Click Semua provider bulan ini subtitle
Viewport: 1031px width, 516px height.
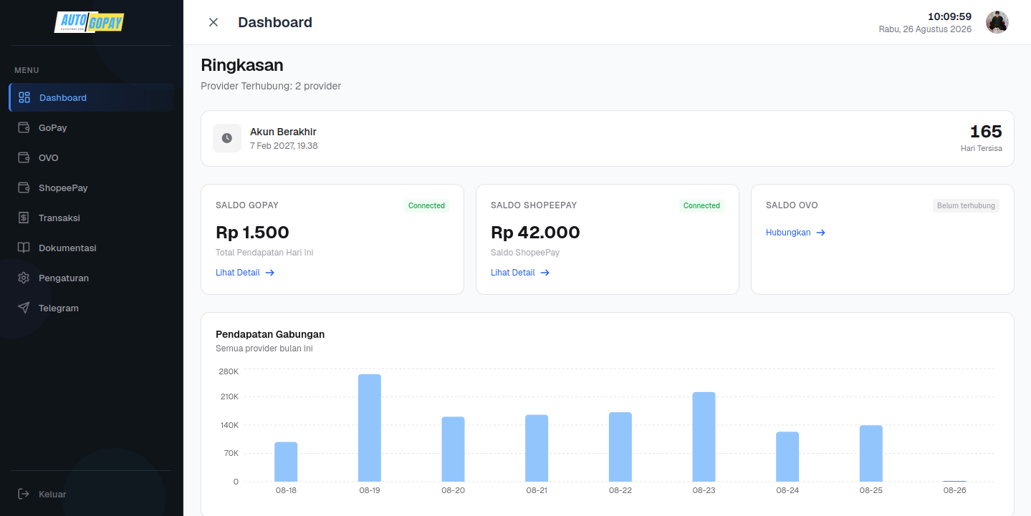(x=264, y=349)
